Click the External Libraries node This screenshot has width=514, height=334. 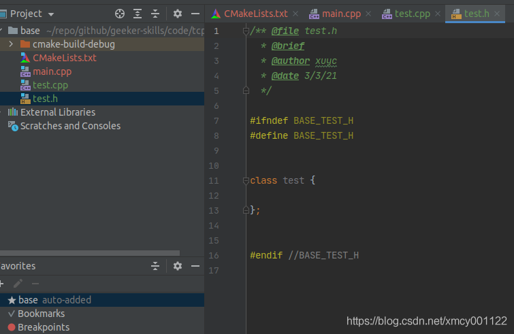point(102,112)
